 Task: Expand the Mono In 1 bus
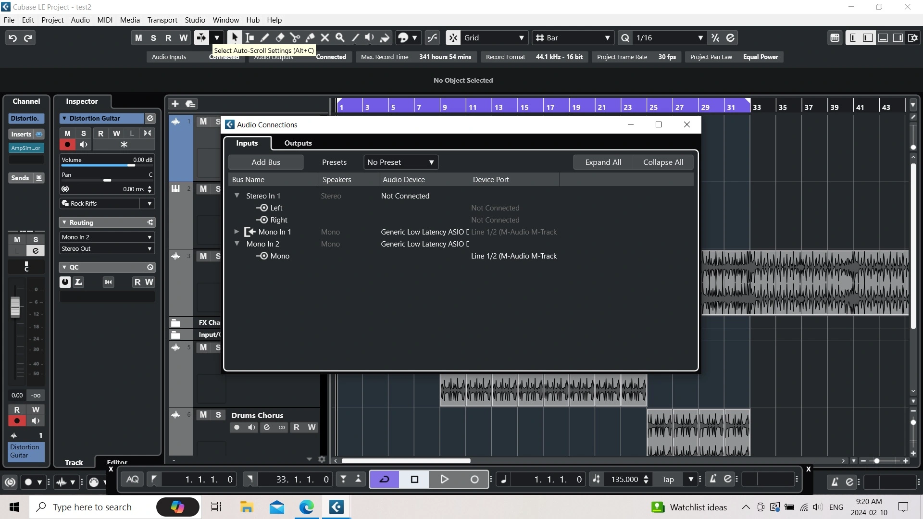(237, 232)
